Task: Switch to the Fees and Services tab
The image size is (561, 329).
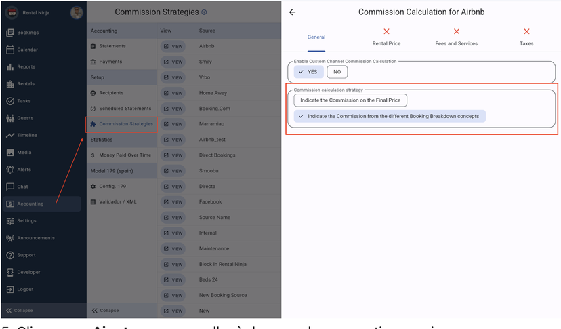Action: coord(456,37)
